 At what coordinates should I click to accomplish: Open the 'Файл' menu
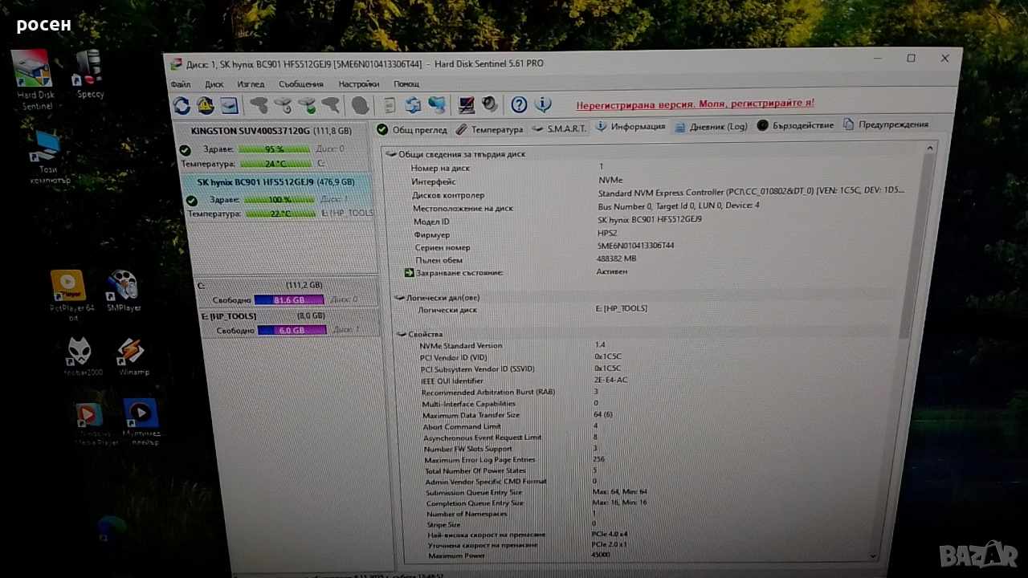point(181,84)
